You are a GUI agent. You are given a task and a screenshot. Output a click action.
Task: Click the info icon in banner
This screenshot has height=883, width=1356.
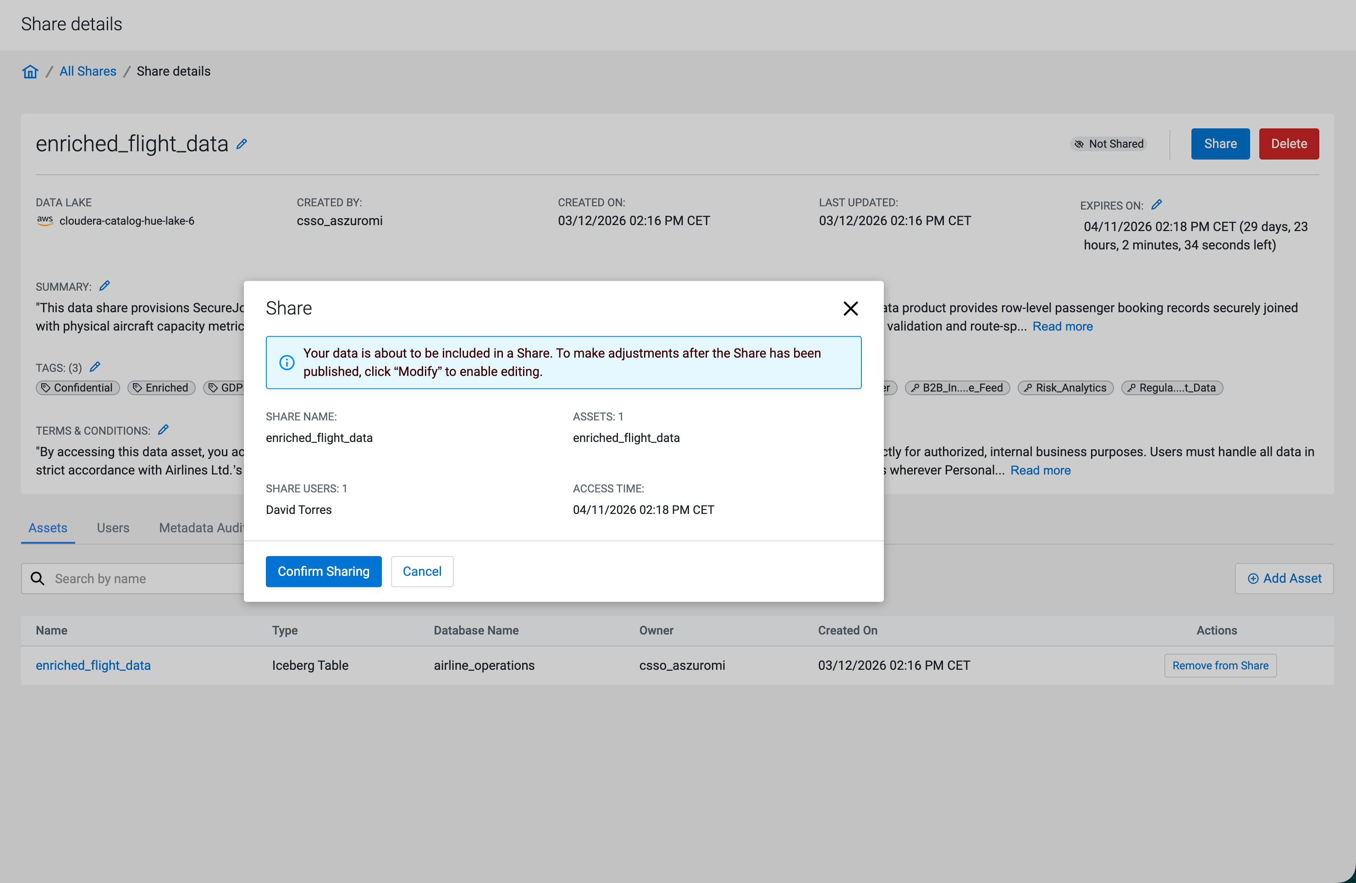click(x=287, y=362)
